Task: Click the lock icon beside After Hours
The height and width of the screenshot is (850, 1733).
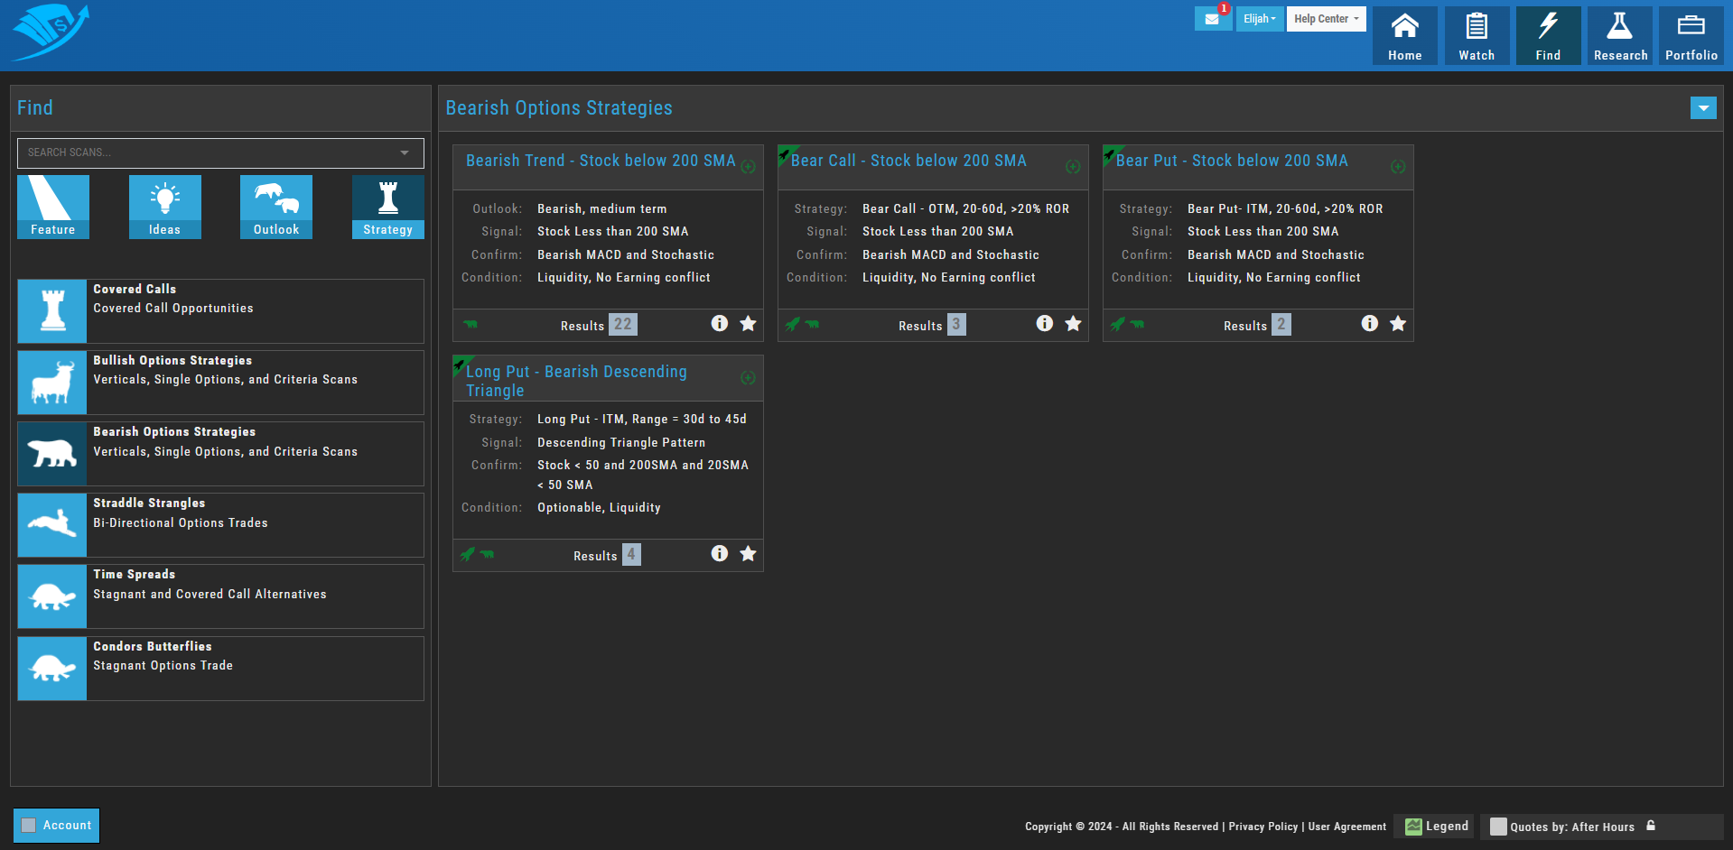Action: (1651, 826)
